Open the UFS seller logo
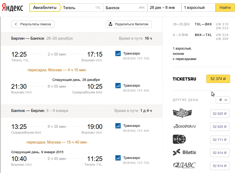235x173 pixels. [179, 139]
